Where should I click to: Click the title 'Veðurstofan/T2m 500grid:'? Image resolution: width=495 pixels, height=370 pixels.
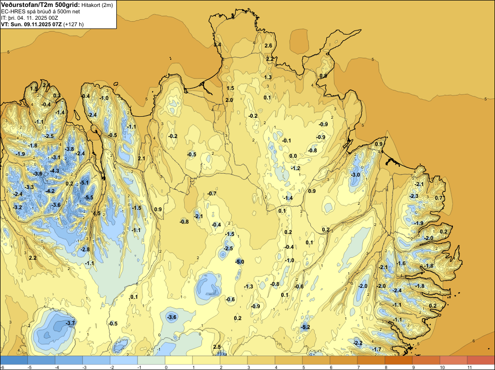coord(41,5)
